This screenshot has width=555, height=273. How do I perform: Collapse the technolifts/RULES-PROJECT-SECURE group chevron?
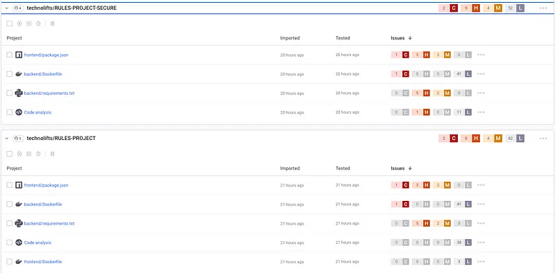coord(6,8)
